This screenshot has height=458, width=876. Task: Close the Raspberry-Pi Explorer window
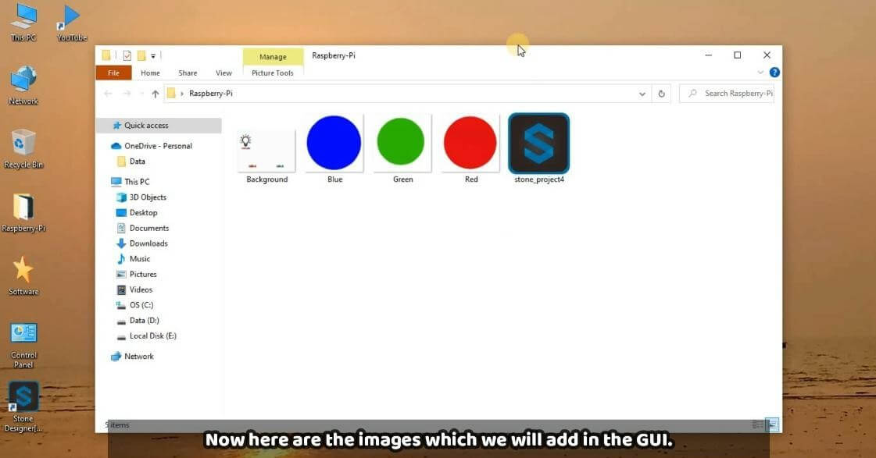pyautogui.click(x=767, y=55)
